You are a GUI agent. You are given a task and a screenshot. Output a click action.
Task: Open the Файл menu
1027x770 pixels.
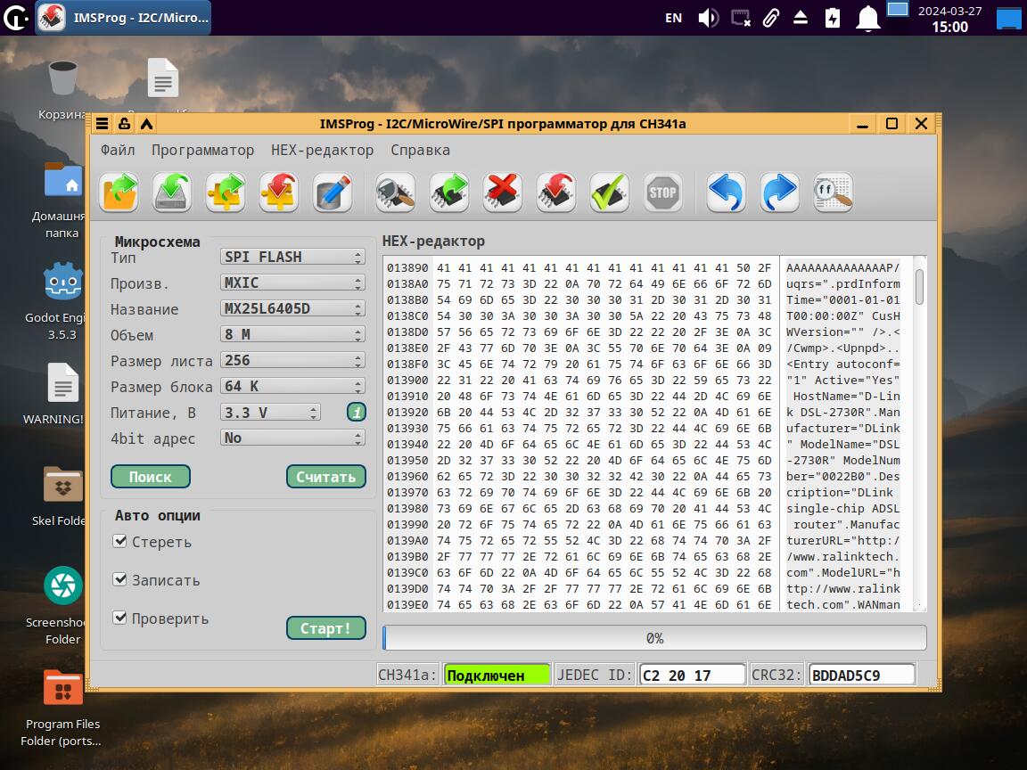pyautogui.click(x=118, y=150)
